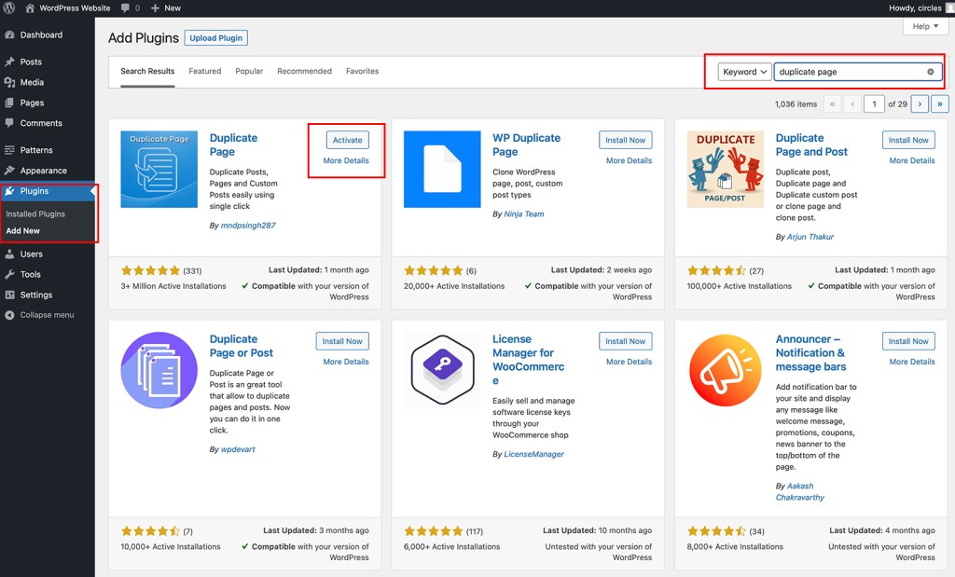Click the WordPress logo in admin bar

[9, 7]
